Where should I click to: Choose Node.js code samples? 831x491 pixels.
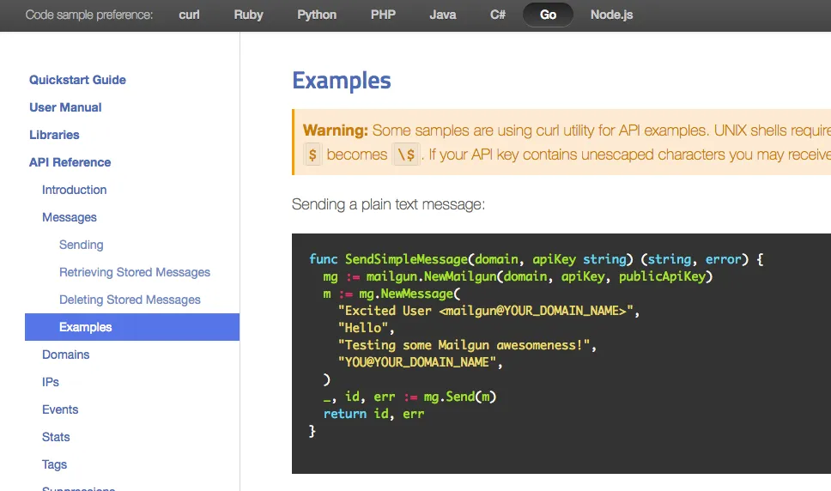point(611,15)
